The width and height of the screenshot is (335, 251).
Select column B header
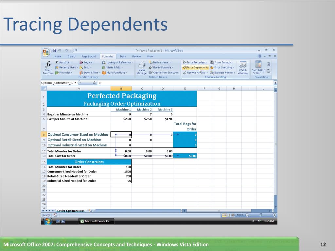point(121,88)
